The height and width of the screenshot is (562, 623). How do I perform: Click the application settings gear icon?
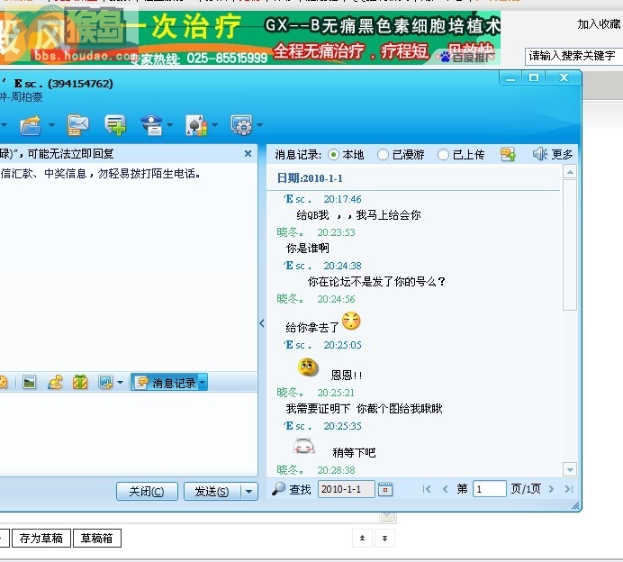(x=242, y=125)
